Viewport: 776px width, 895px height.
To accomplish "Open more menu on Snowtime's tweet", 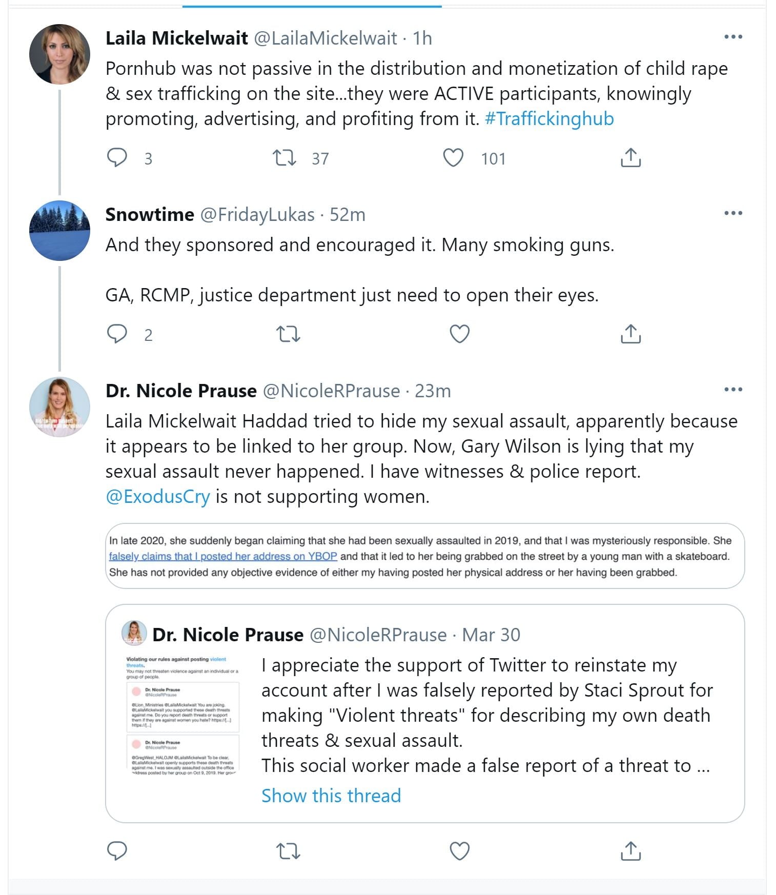I will click(733, 213).
